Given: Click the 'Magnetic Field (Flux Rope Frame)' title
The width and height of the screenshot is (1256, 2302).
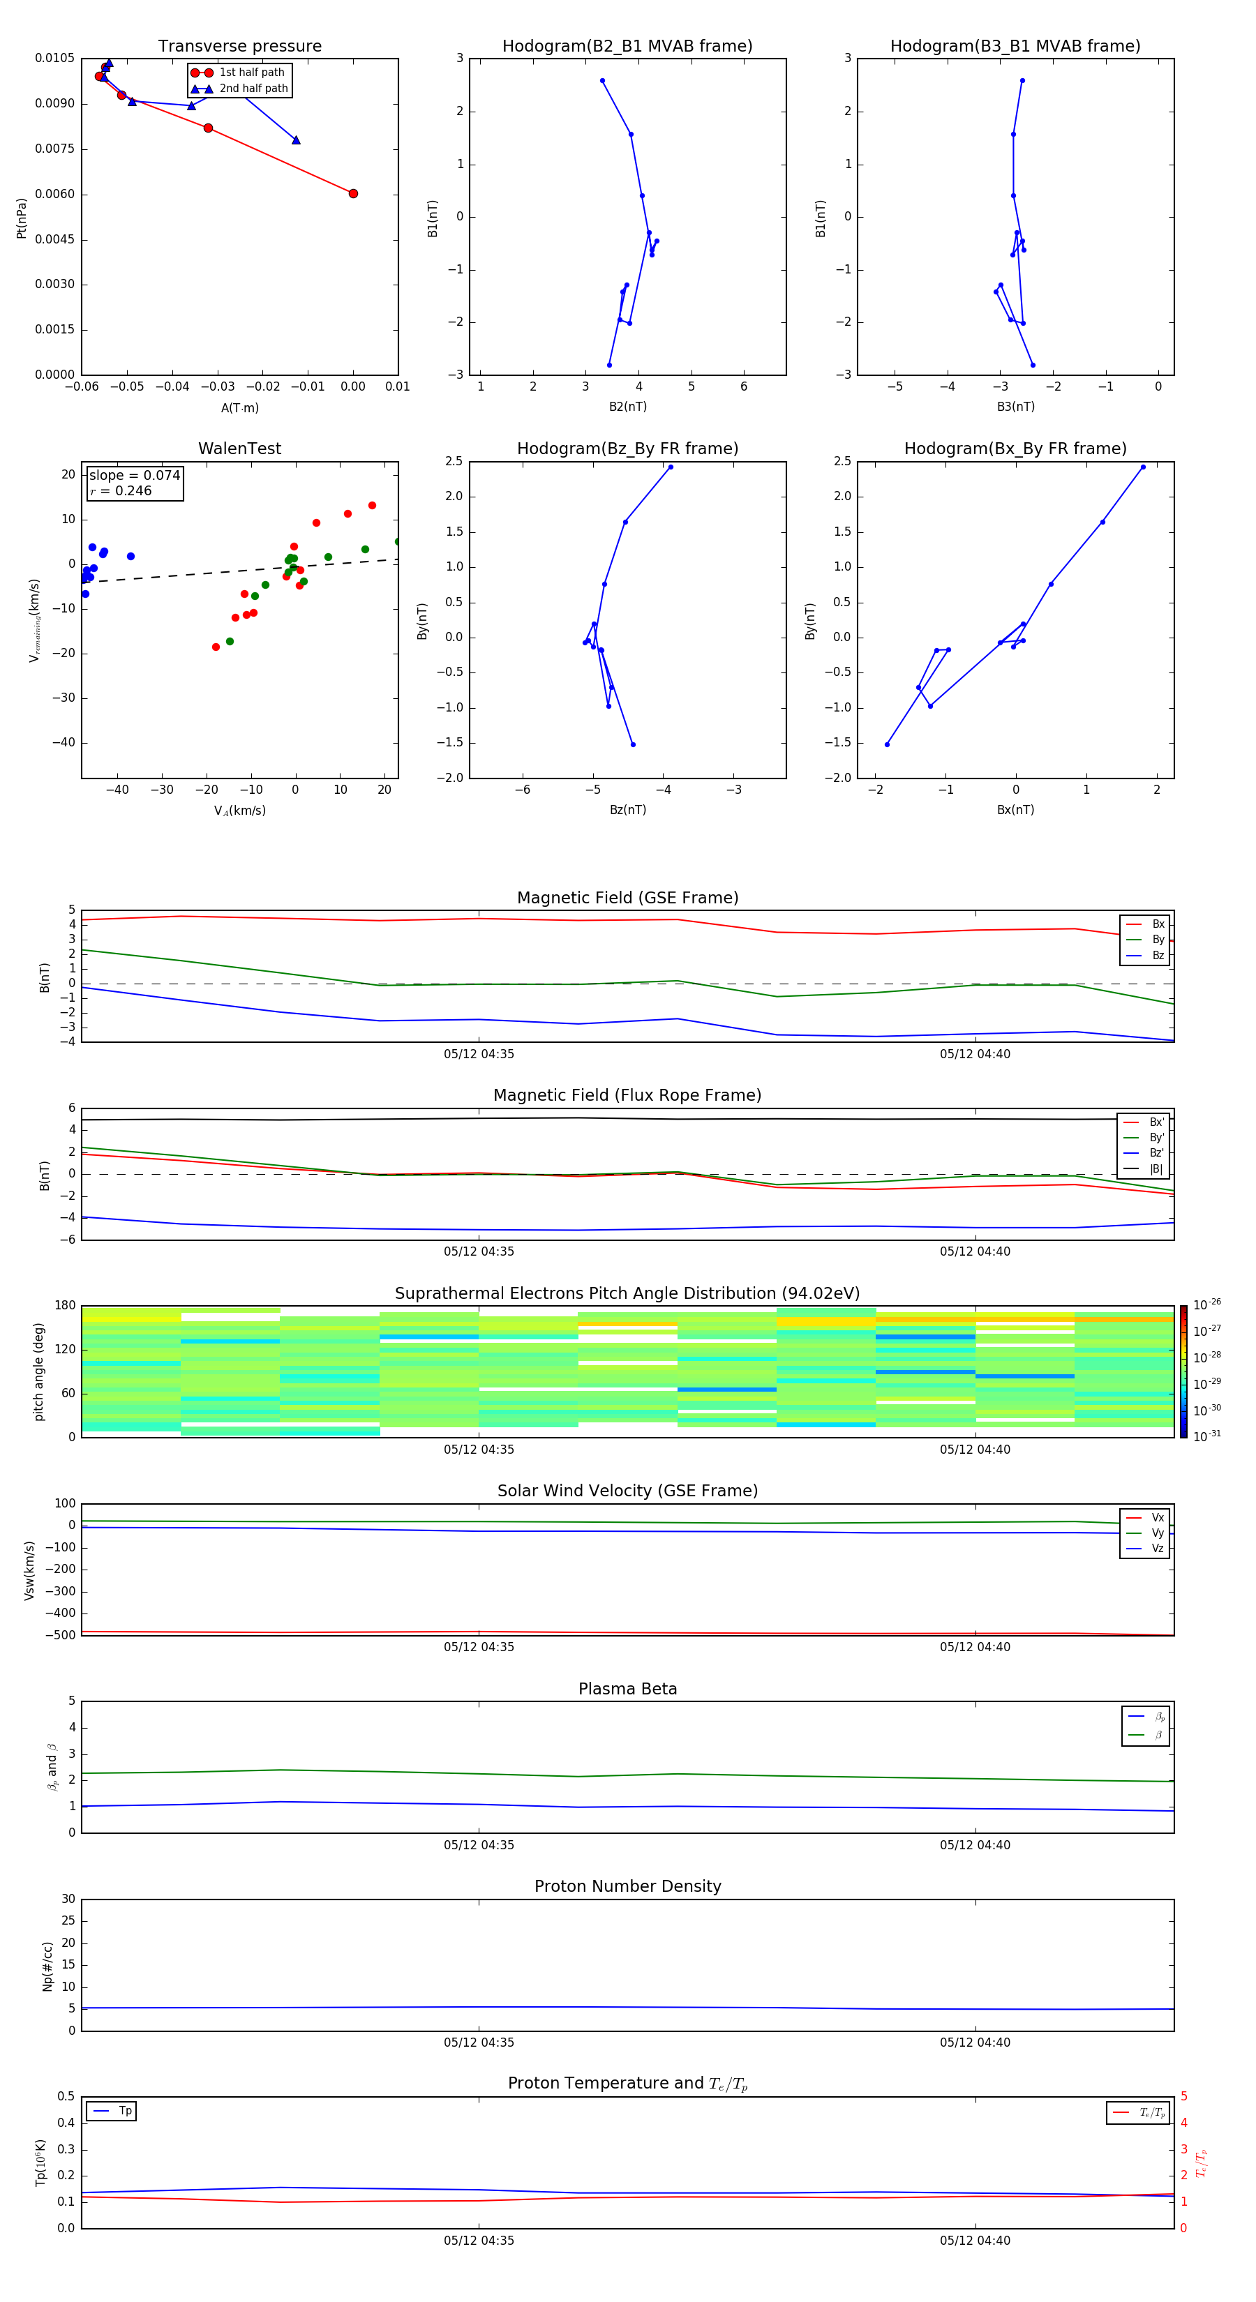Looking at the screenshot, I should pos(627,1096).
